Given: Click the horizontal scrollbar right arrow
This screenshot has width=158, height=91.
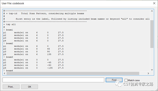Looking at the screenshot, I should pyautogui.click(x=148, y=73).
